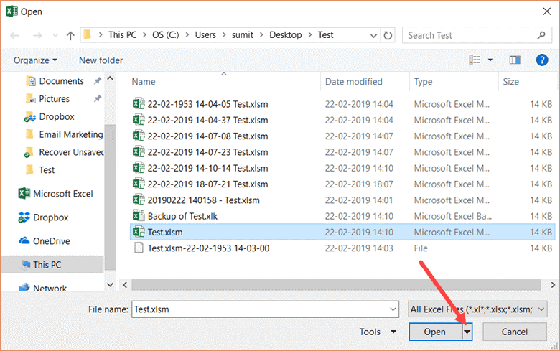Click the New folder button
The height and width of the screenshot is (351, 560).
click(x=101, y=60)
